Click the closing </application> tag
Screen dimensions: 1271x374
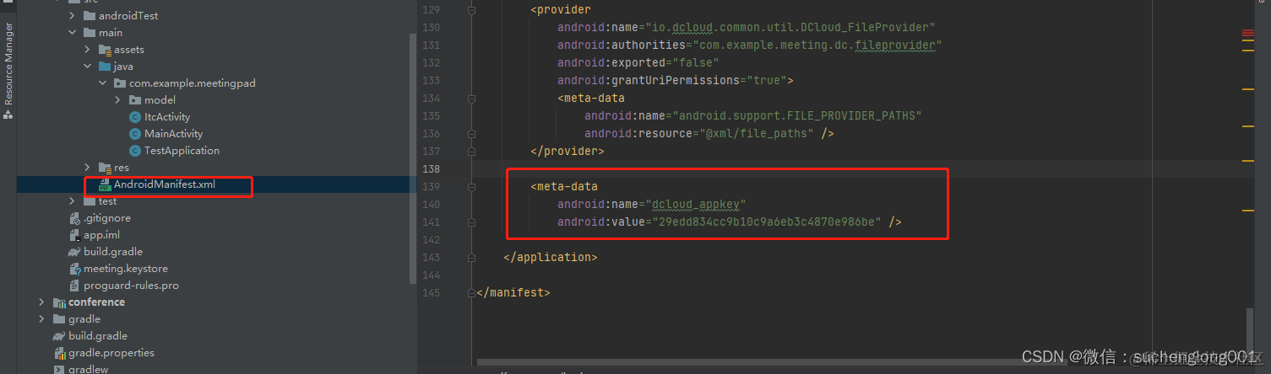(x=551, y=257)
